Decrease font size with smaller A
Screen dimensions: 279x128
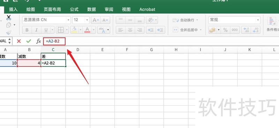pos(105,20)
